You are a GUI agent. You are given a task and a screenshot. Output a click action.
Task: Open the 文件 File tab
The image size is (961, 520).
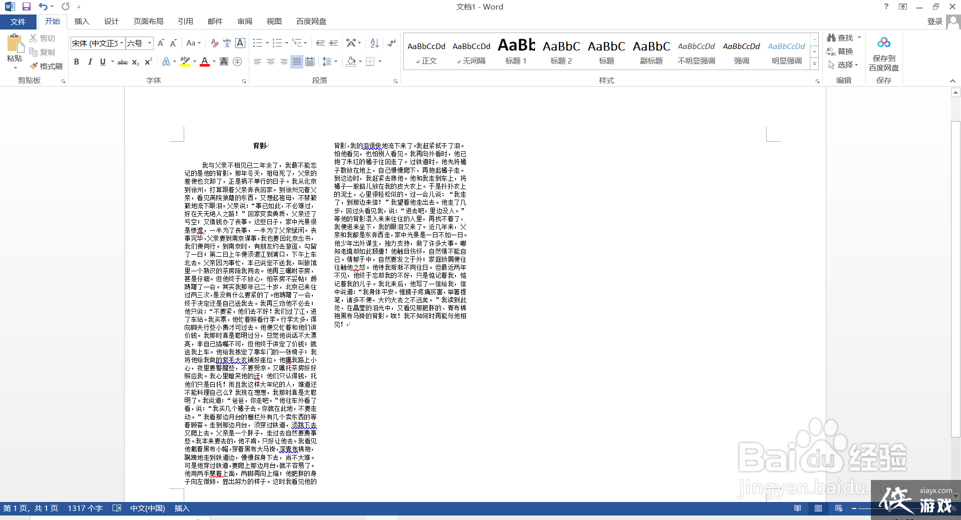click(18, 22)
